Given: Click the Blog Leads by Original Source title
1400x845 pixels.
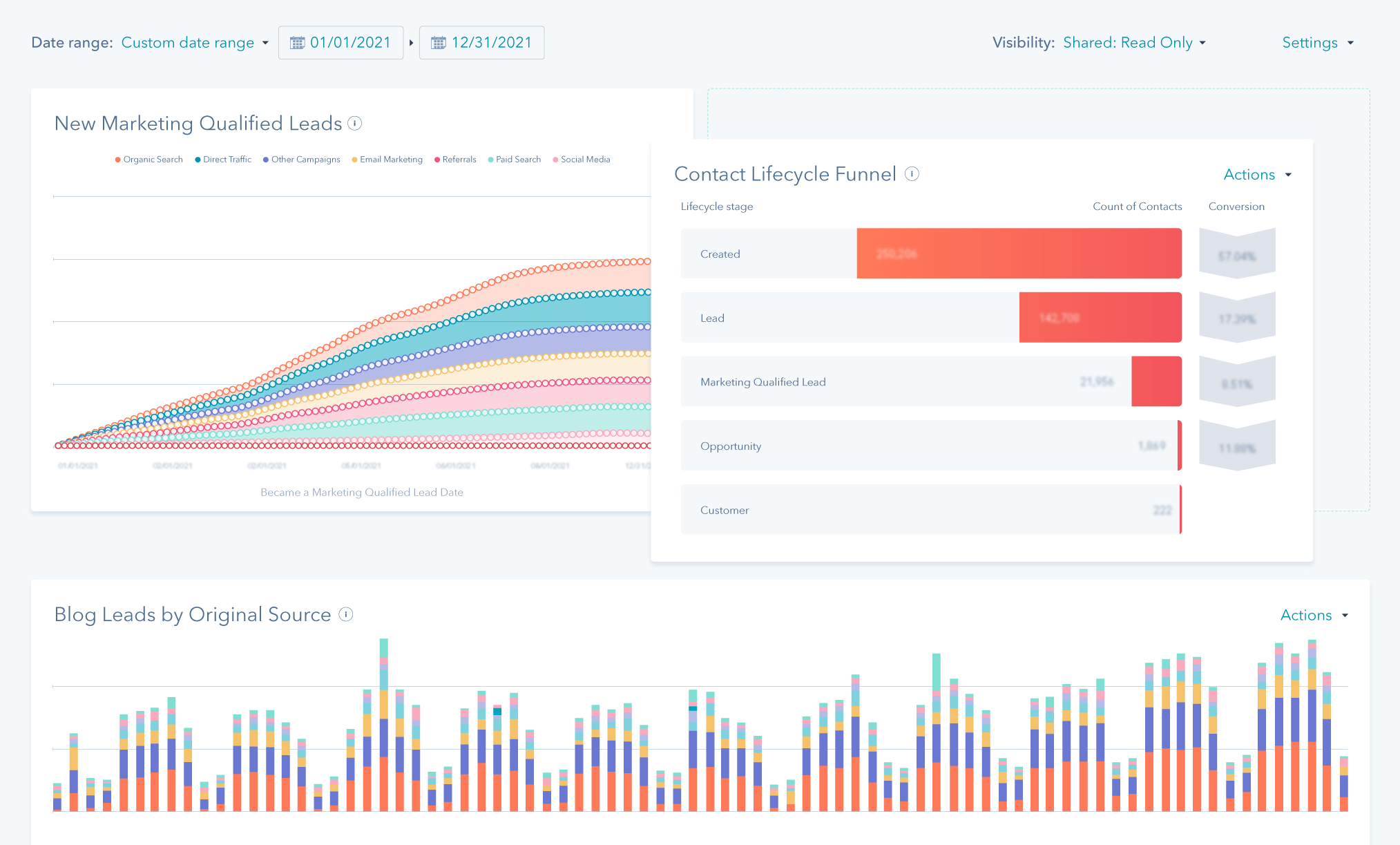Looking at the screenshot, I should (x=193, y=614).
